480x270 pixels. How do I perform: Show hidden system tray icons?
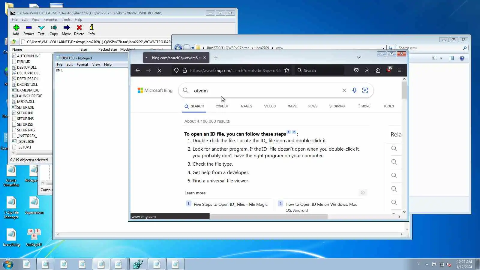coord(427,264)
